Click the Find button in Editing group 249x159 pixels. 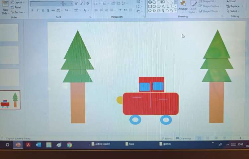[231, 1]
